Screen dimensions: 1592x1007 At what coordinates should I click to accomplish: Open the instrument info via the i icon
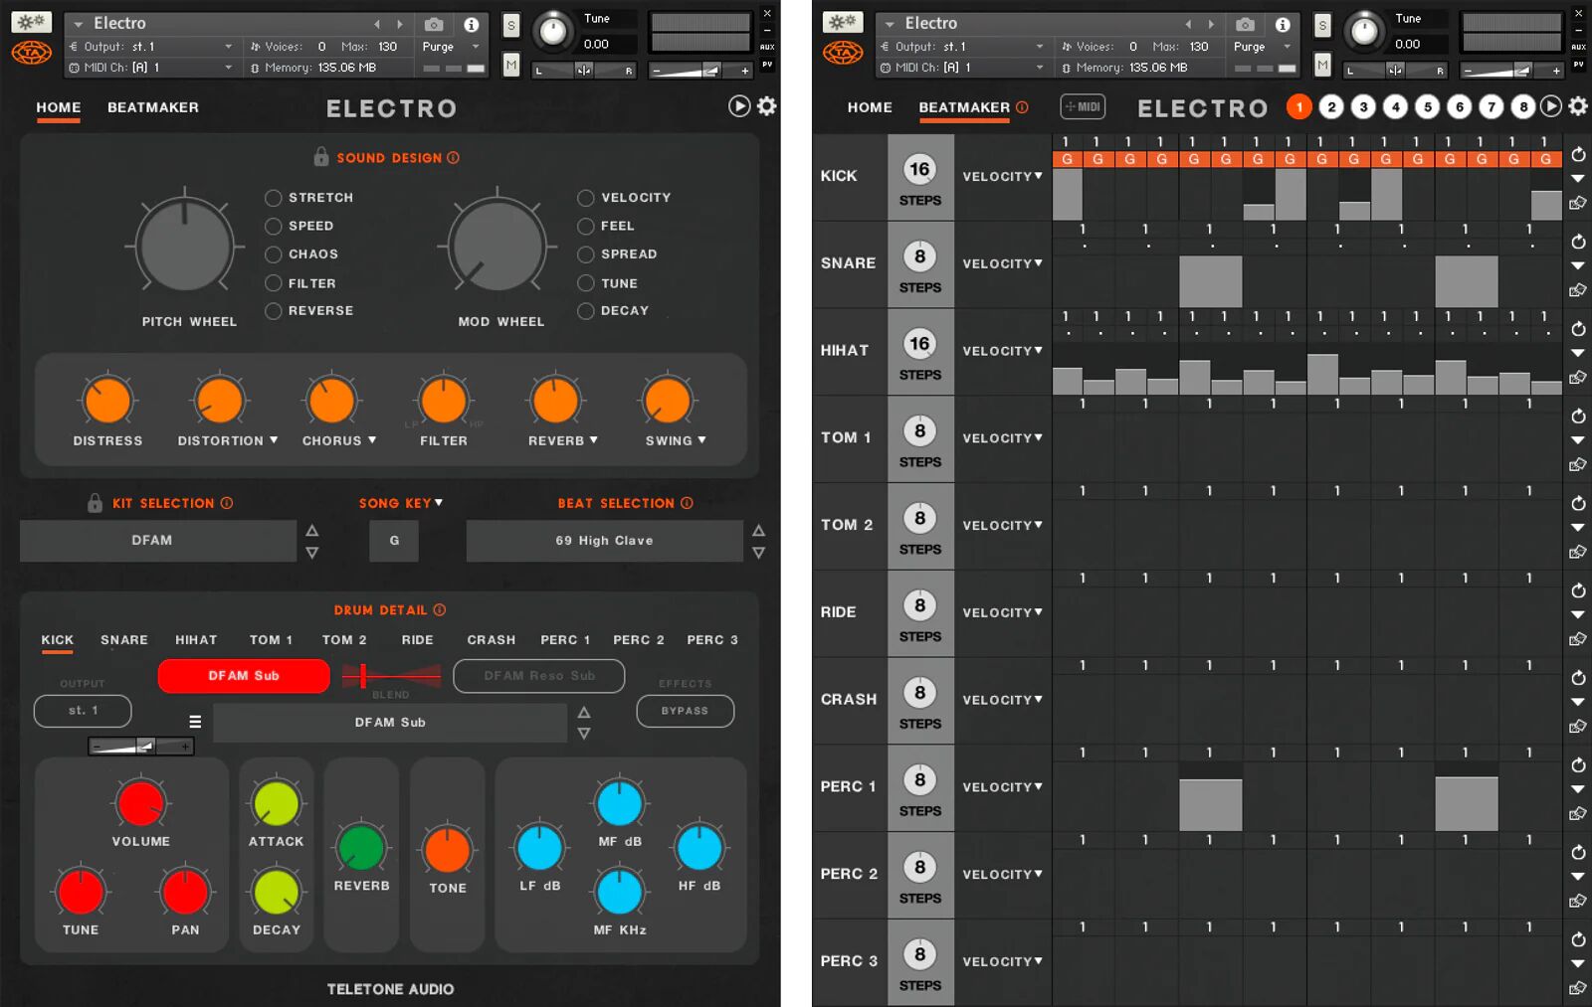click(x=473, y=23)
